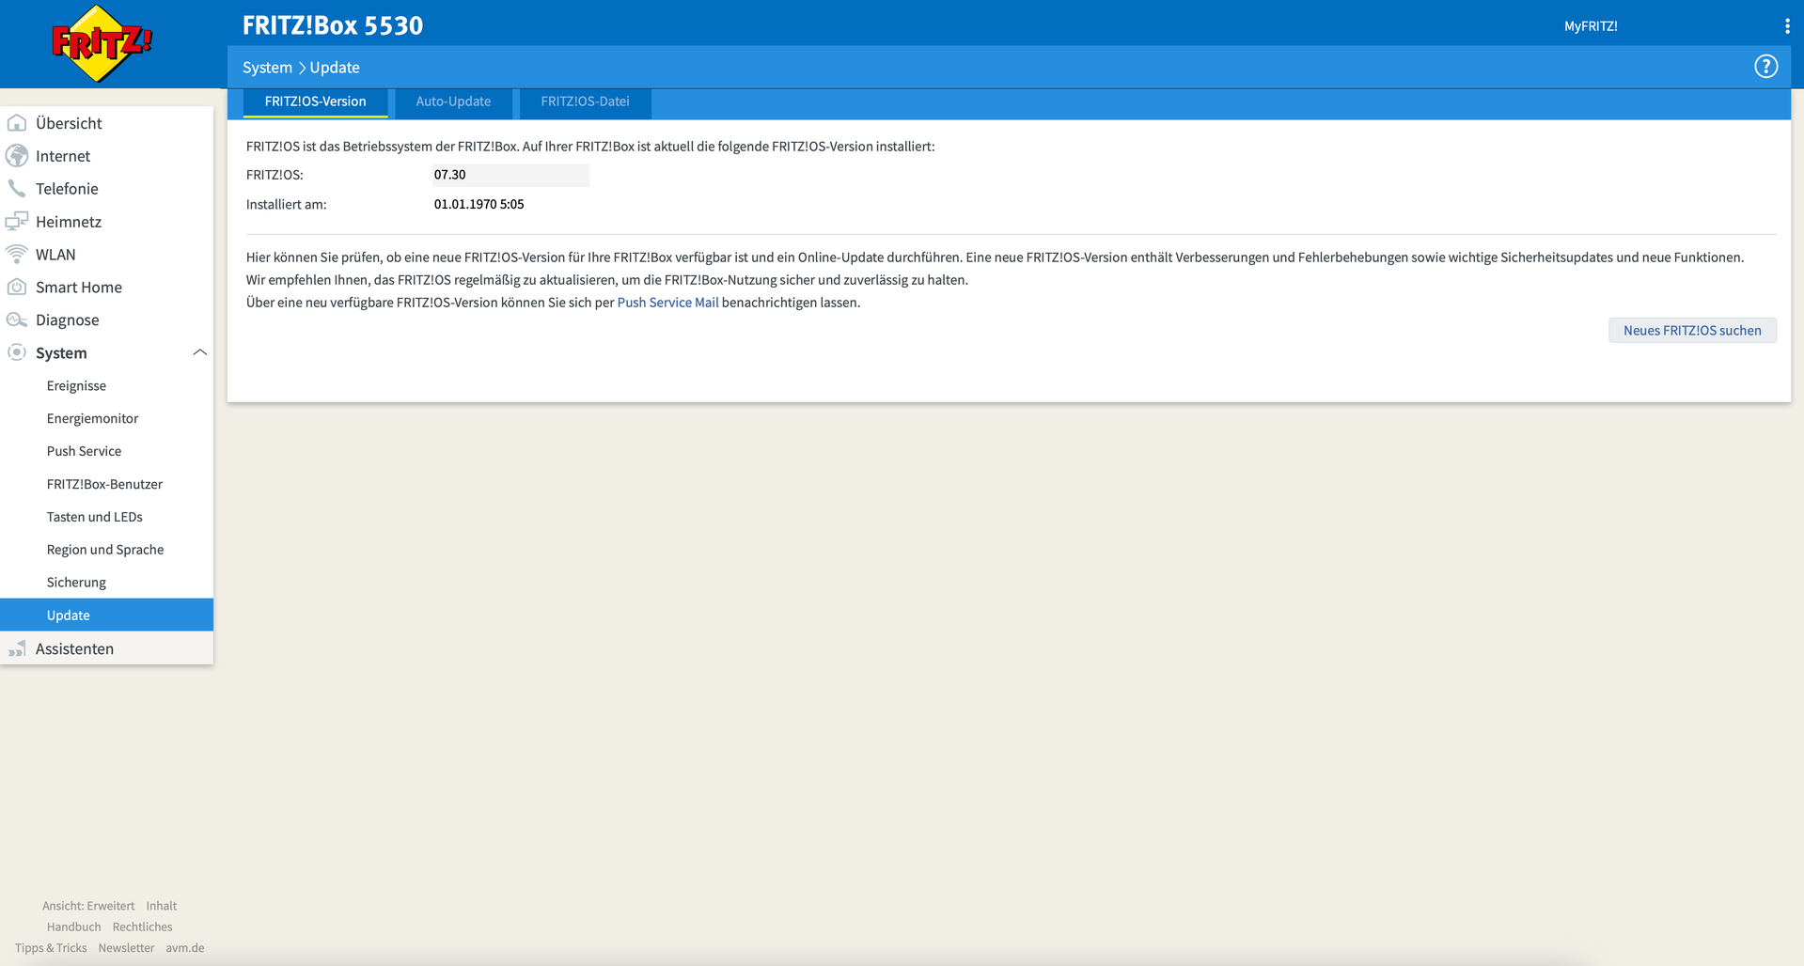Viewport: 1804px width, 966px height.
Task: Open Übersicht in the sidebar
Action: point(69,123)
